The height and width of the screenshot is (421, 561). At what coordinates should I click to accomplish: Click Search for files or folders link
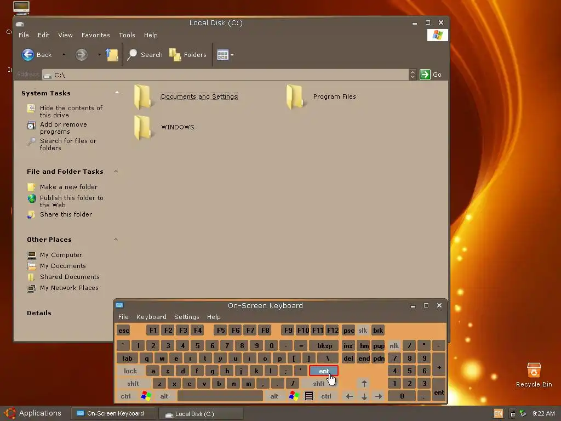click(68, 144)
